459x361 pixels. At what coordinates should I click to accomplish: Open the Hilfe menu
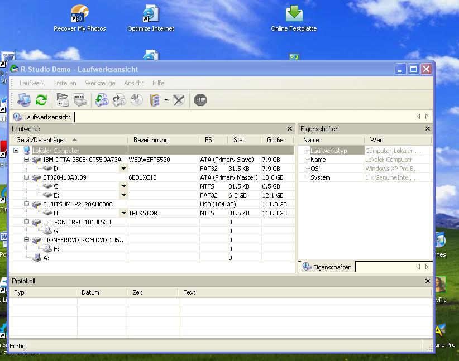pos(159,83)
